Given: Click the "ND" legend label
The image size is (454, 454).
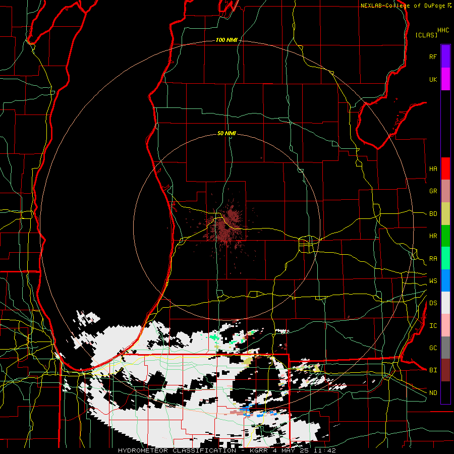Looking at the screenshot, I should coord(433,392).
